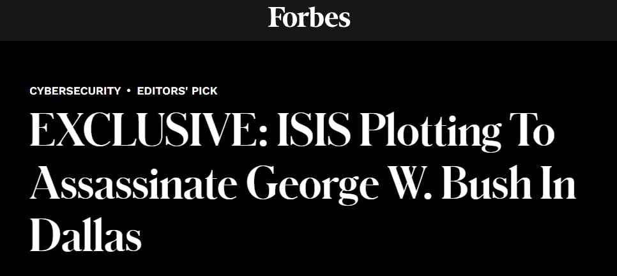Click the empty black area right of Dallas
This screenshot has height=276, width=617.
pos(377,236)
